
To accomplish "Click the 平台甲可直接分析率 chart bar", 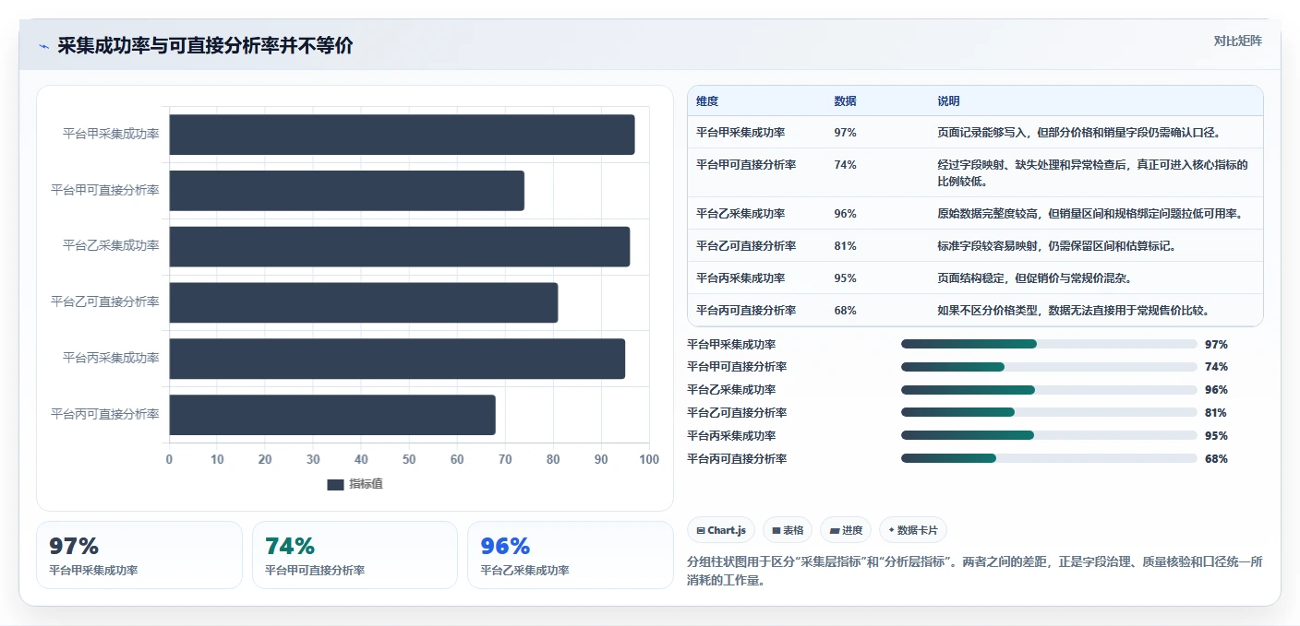I will pos(346,191).
